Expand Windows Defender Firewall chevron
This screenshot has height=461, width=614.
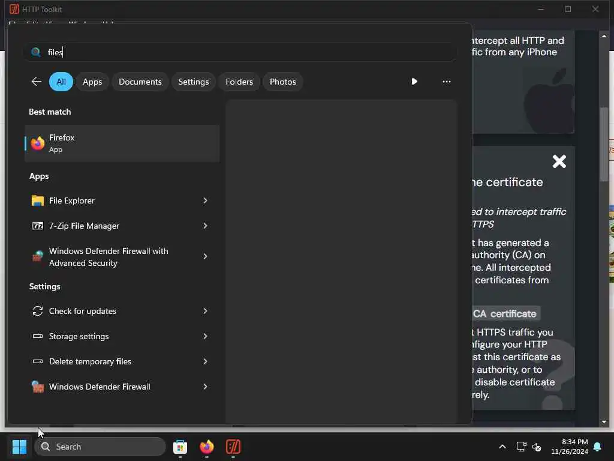coord(205,387)
